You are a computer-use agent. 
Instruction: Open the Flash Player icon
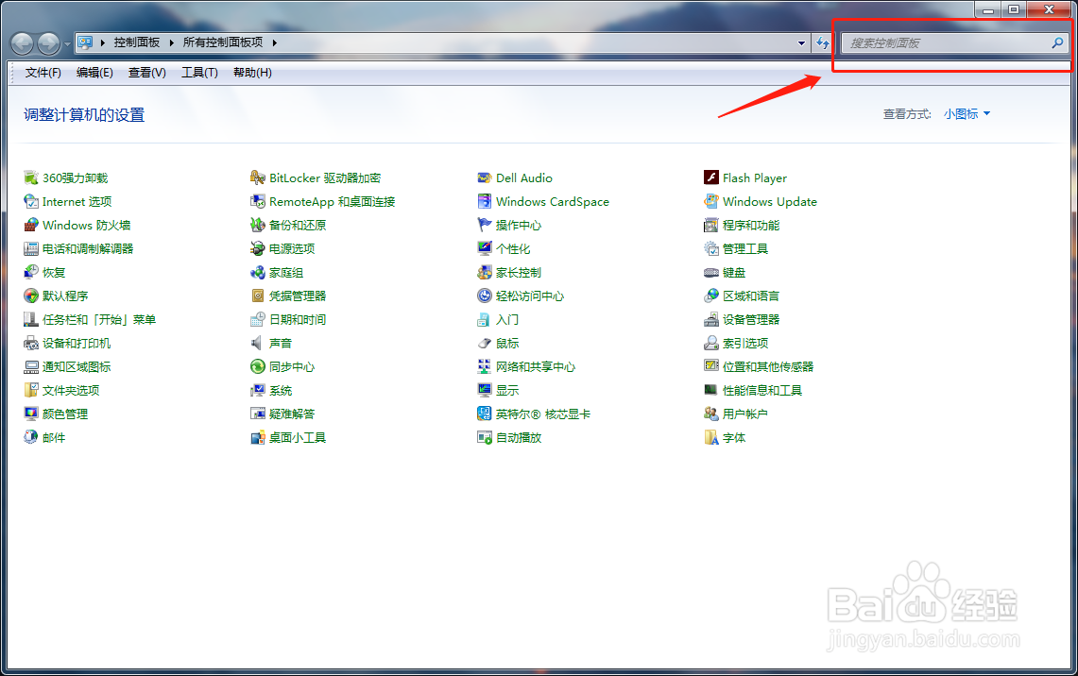point(711,177)
